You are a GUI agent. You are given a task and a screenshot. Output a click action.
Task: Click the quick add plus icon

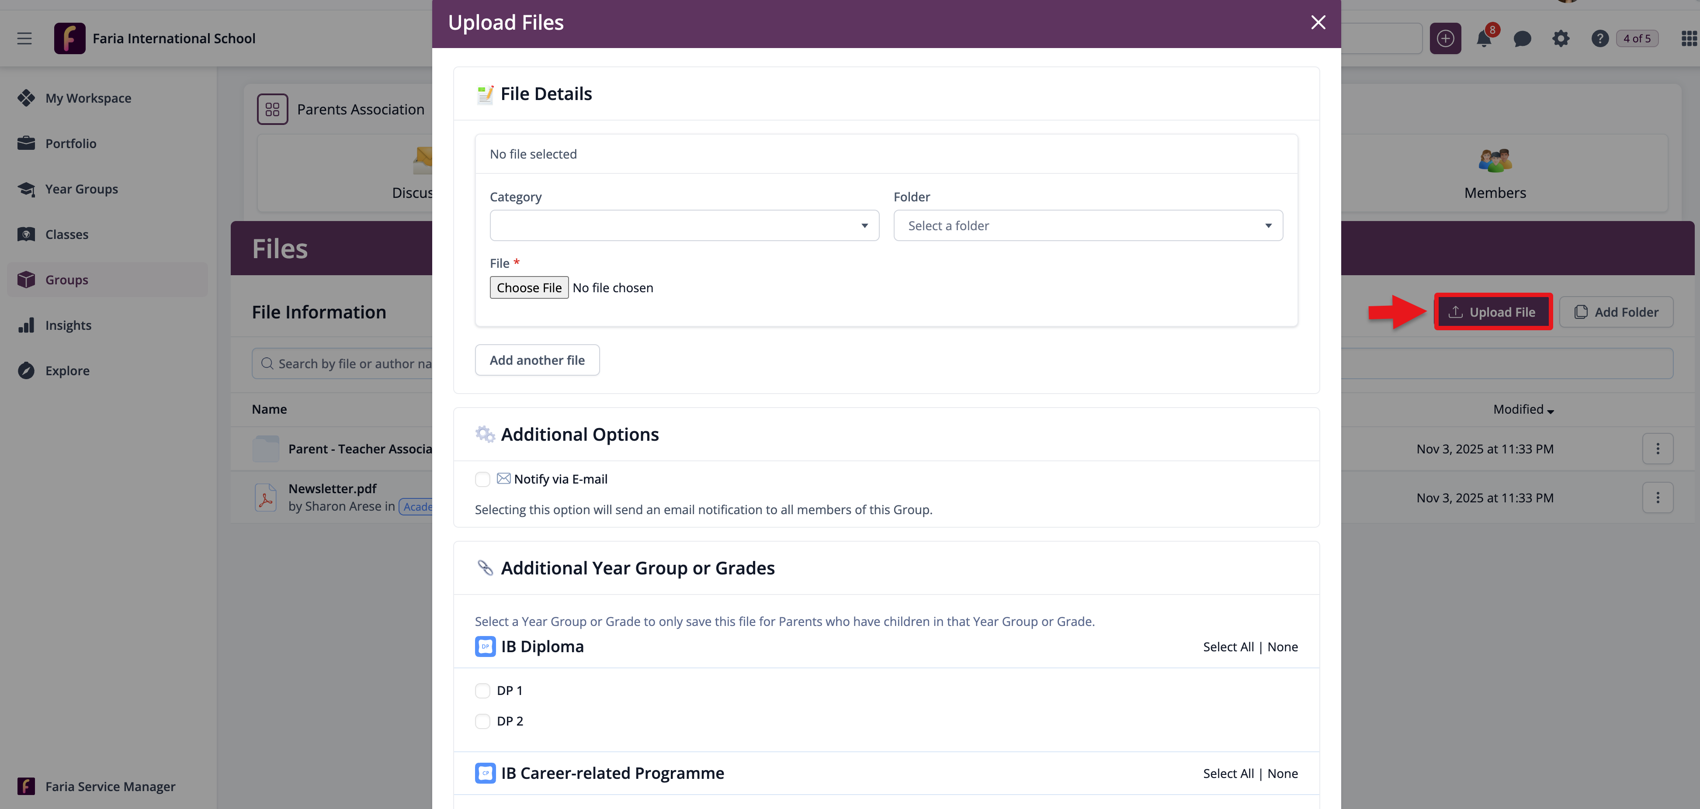[x=1445, y=39]
